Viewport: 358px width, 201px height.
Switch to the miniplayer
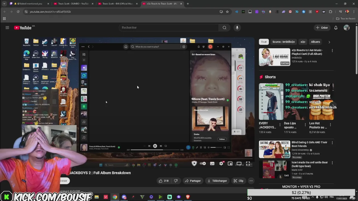pyautogui.click(x=230, y=164)
